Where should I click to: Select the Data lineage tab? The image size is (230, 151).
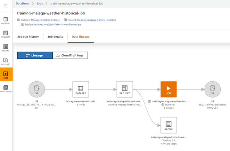tap(81, 36)
